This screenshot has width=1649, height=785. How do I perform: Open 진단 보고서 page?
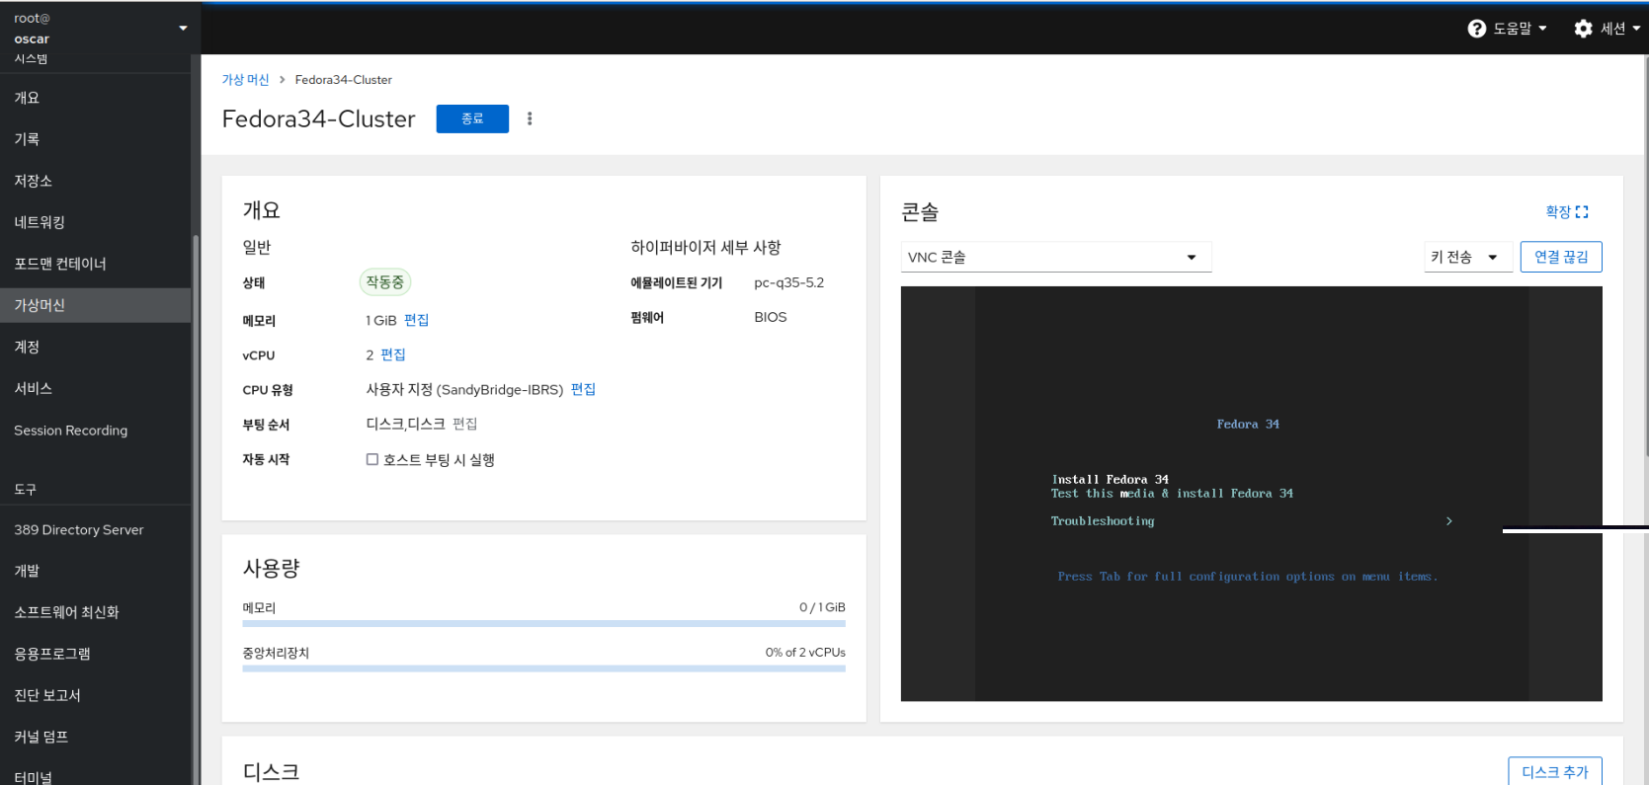(x=96, y=695)
